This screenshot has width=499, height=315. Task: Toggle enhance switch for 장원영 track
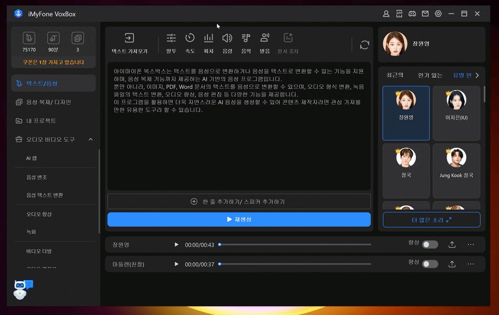coord(430,245)
